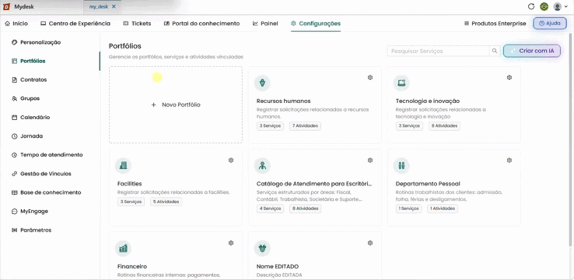
Task: Click the 5 Atividades badge in Facilities
Action: pyautogui.click(x=166, y=201)
